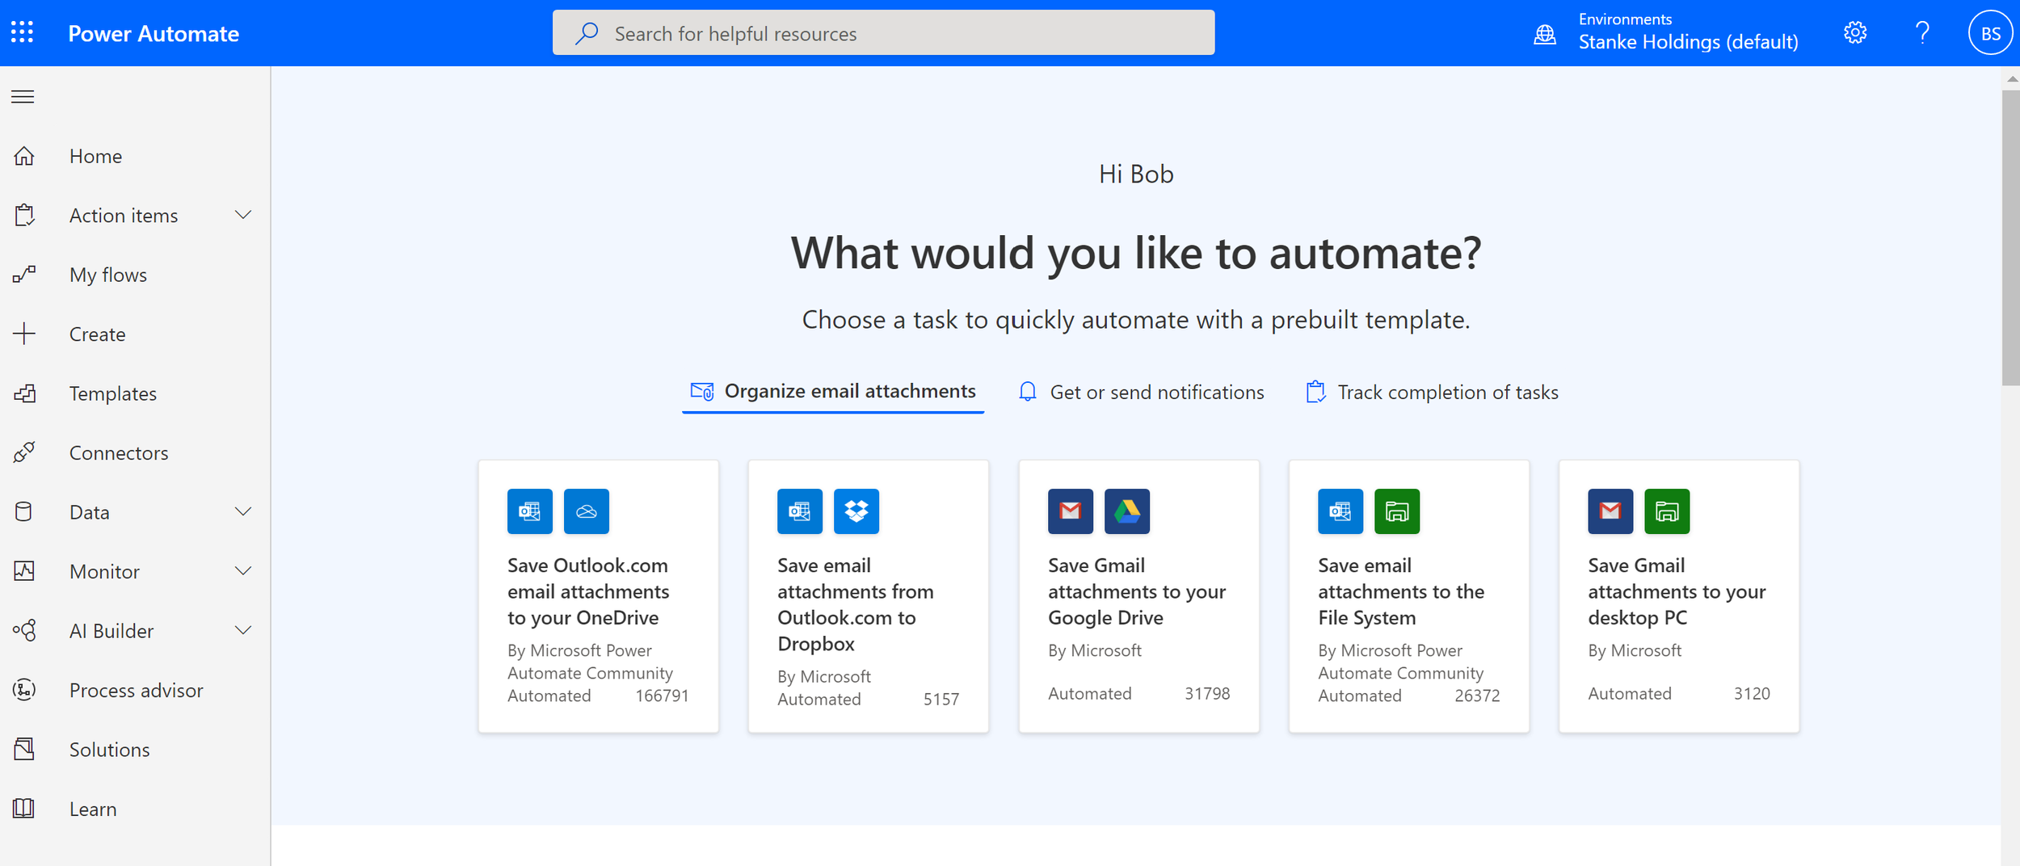The width and height of the screenshot is (2020, 866).
Task: Click inside the helpful resources search box
Action: 882,33
